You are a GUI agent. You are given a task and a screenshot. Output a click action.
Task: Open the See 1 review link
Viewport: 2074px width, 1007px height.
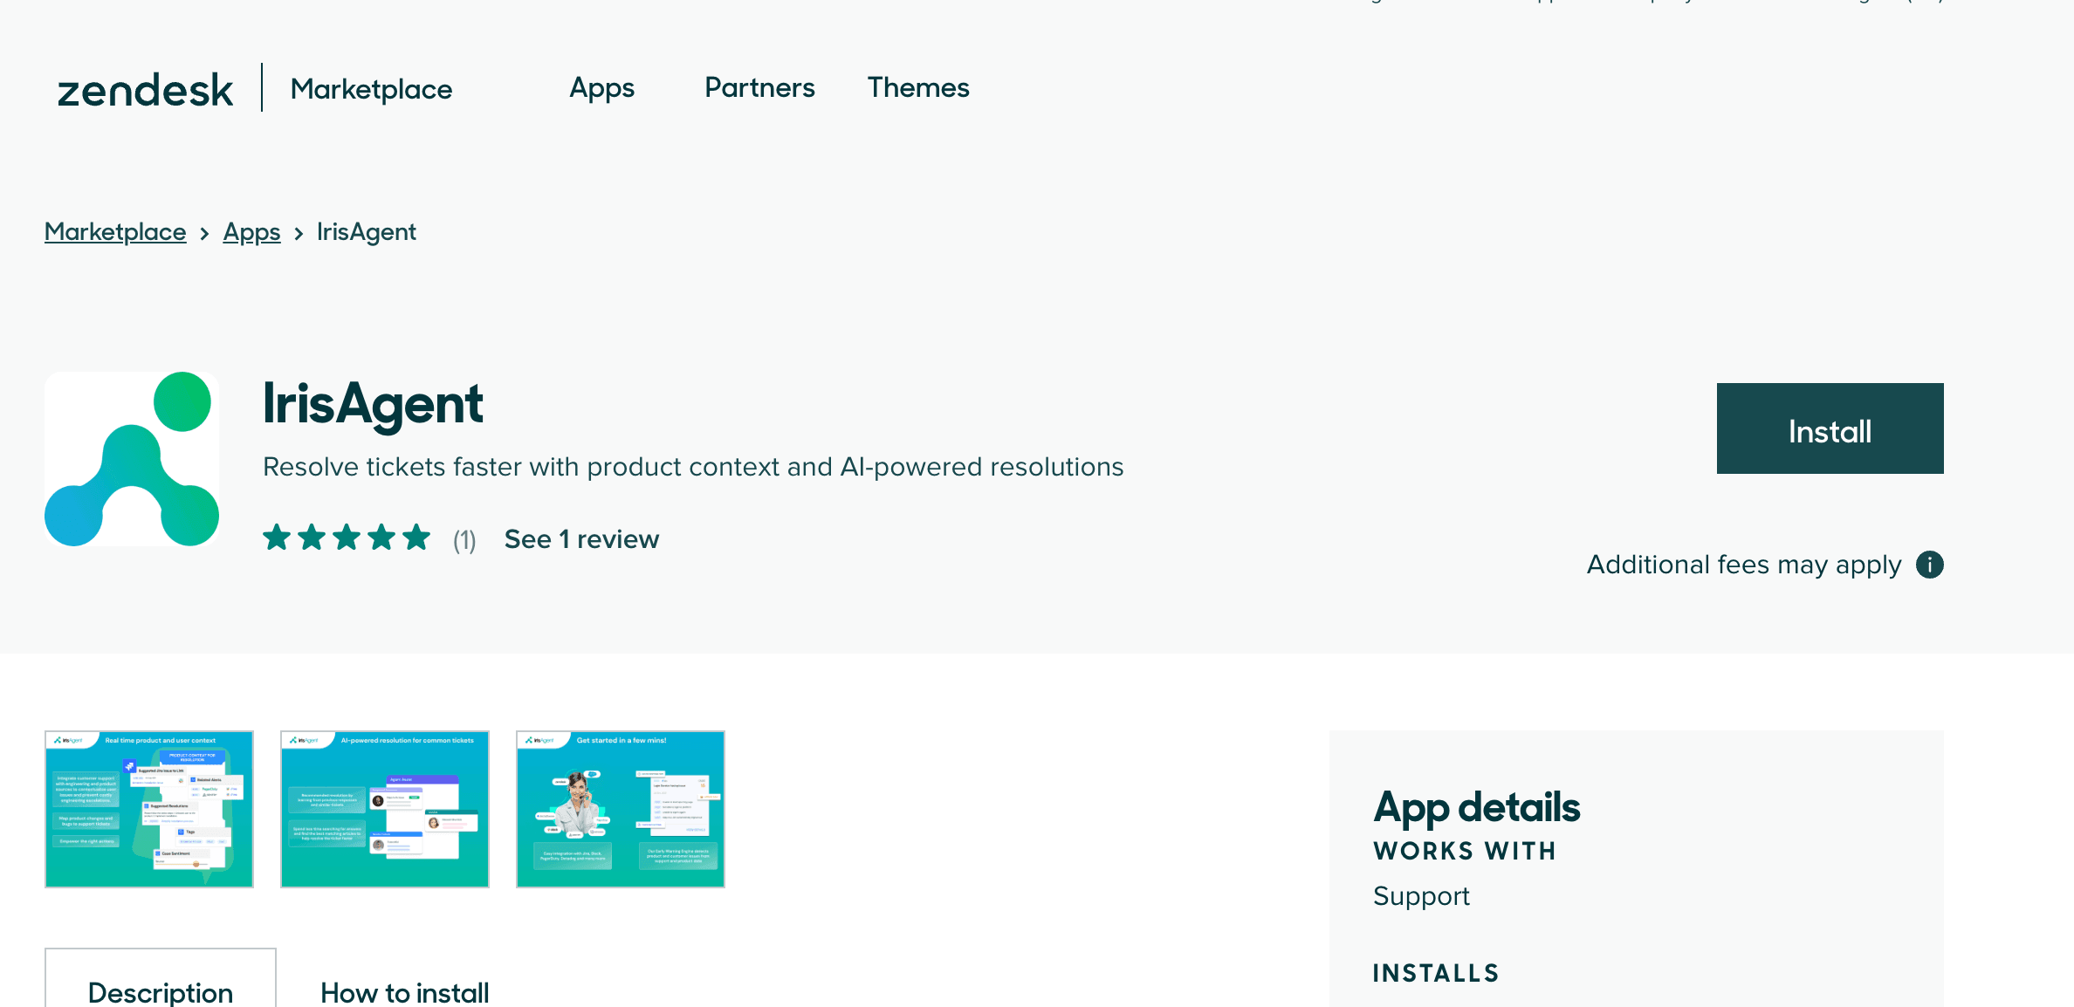581,538
